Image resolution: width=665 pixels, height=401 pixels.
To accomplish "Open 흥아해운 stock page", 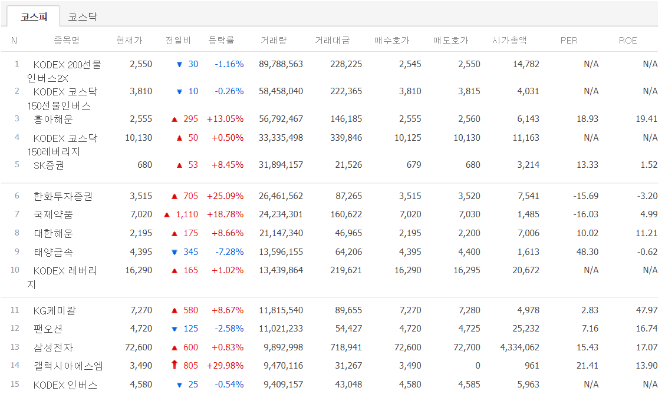I will (53, 119).
